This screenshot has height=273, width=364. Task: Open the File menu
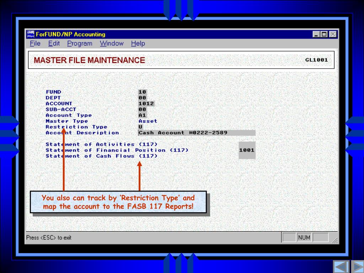(x=35, y=43)
